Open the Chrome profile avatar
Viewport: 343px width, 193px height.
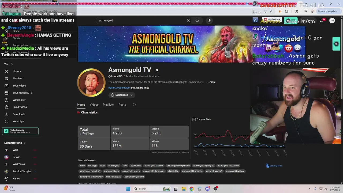click(x=312, y=11)
